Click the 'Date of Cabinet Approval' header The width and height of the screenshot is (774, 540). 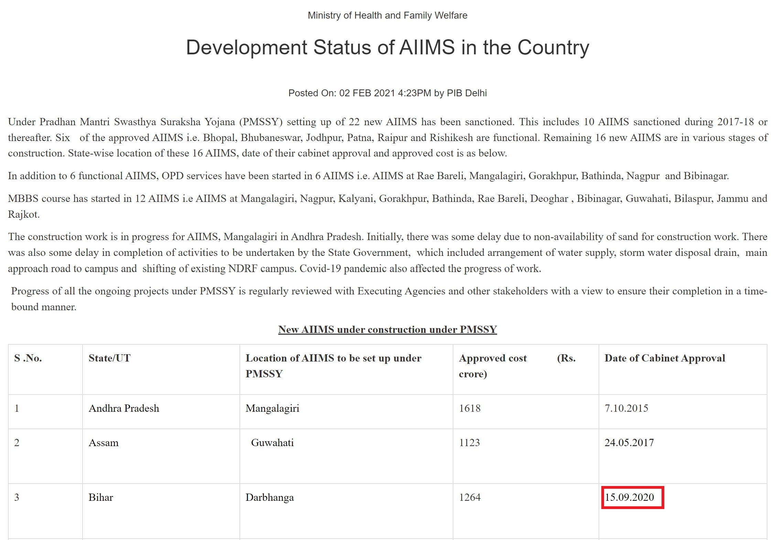click(x=665, y=358)
